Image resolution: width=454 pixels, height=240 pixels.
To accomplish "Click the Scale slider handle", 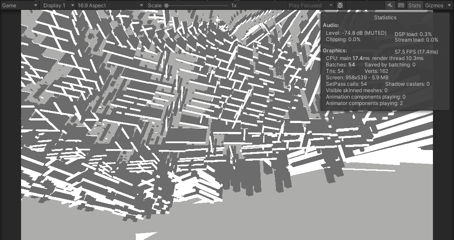I will 166,6.
